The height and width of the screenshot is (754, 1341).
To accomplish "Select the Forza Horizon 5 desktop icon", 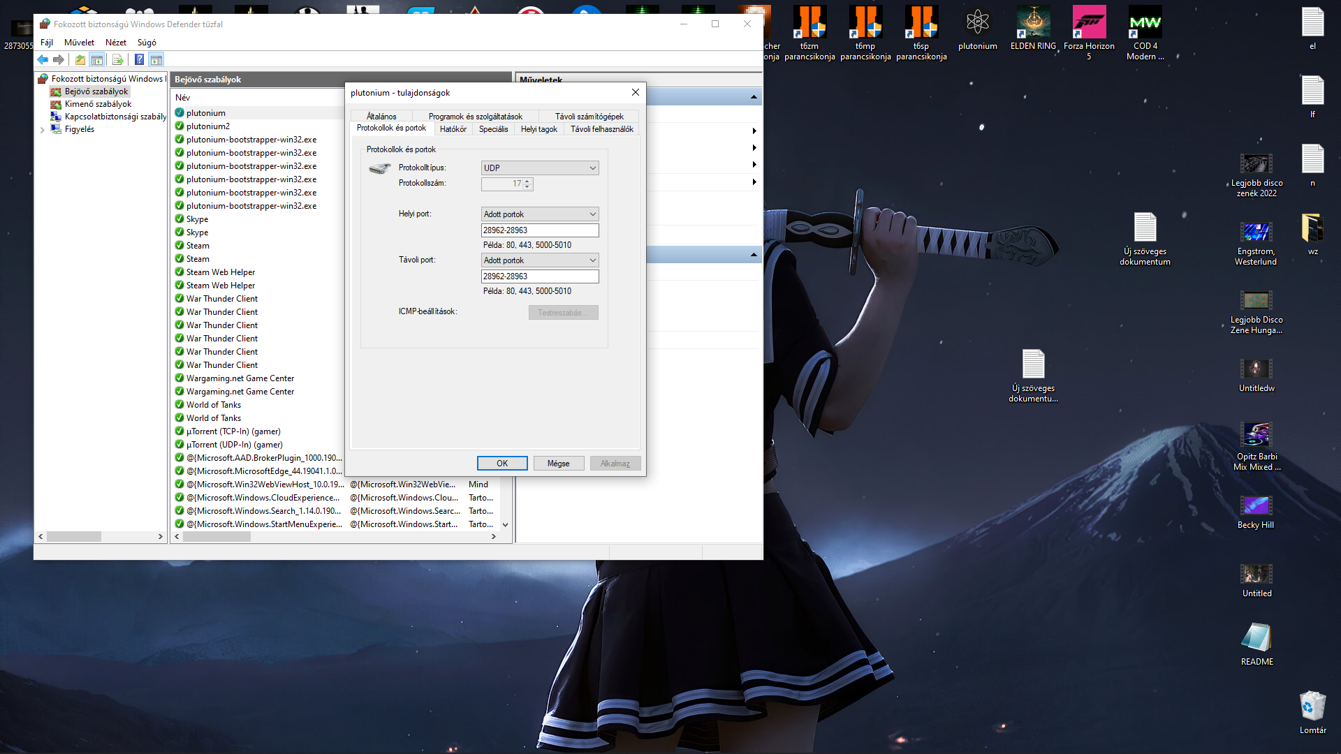I will pyautogui.click(x=1089, y=33).
